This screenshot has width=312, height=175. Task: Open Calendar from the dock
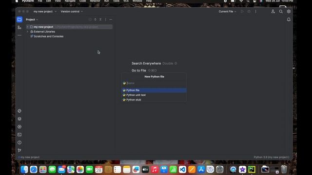[x=98, y=170]
